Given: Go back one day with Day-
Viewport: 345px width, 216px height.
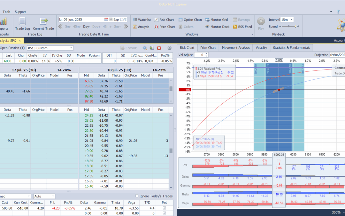Looking at the screenshot, I should 87,27.
